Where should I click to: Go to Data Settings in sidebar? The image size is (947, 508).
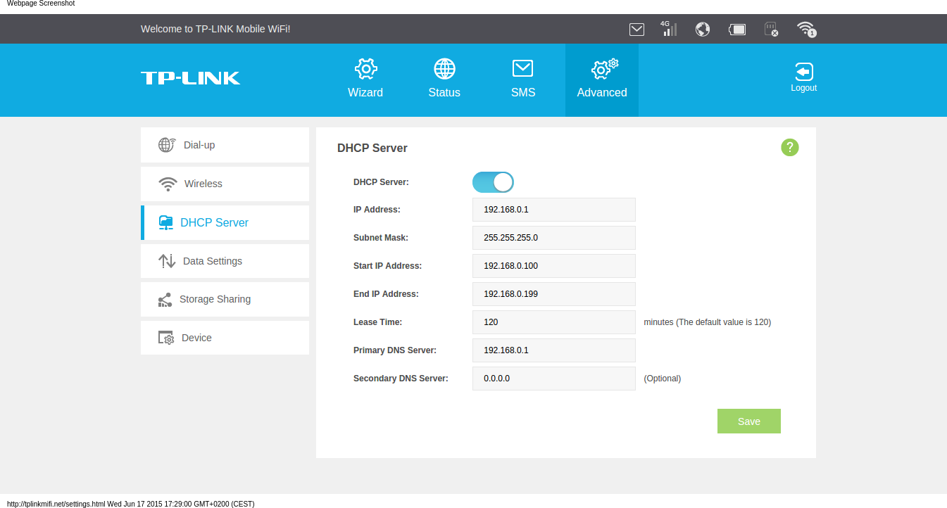(225, 261)
